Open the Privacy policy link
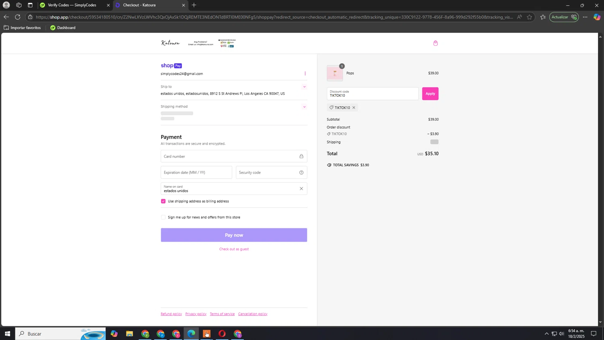 point(196,314)
